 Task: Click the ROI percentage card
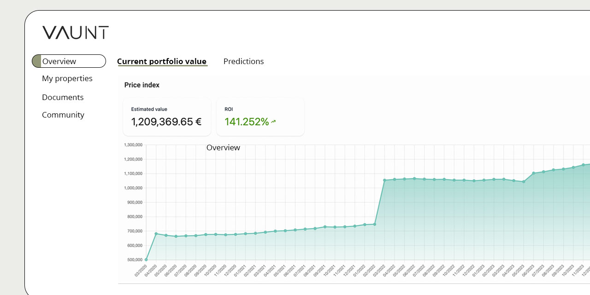(260, 117)
